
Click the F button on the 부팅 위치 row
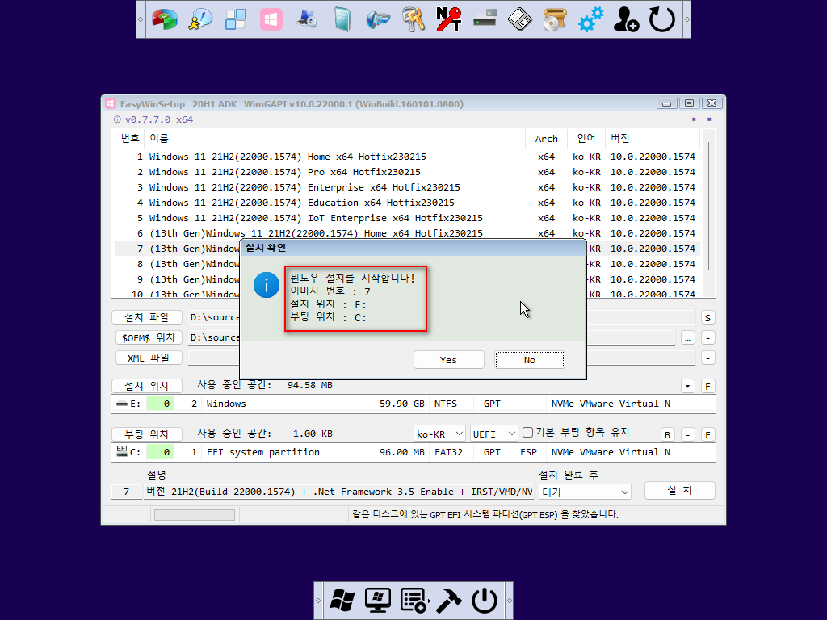(x=707, y=435)
